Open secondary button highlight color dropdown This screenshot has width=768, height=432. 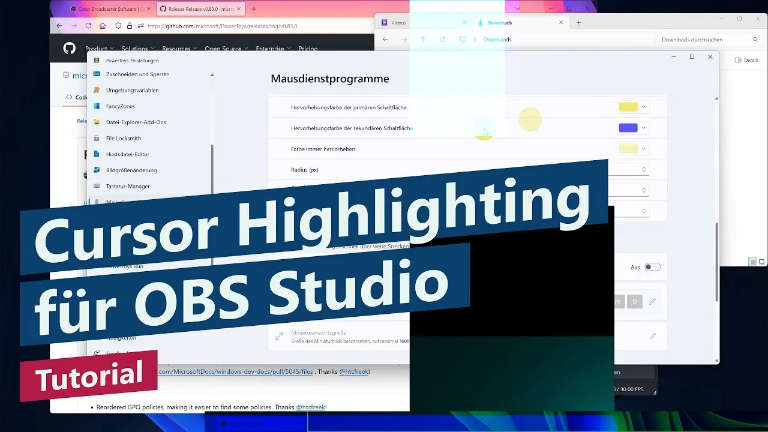coord(644,128)
